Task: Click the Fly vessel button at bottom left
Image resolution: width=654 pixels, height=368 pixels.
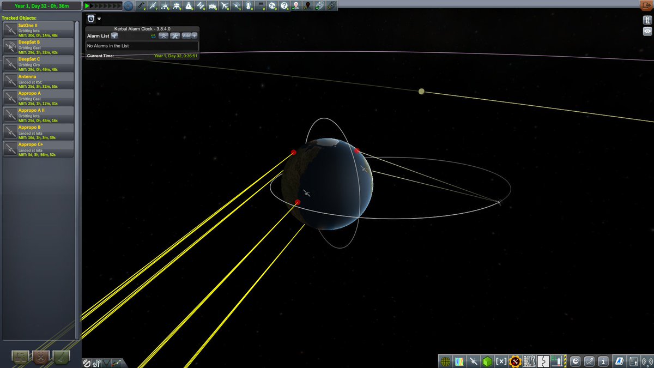Action: [60, 357]
